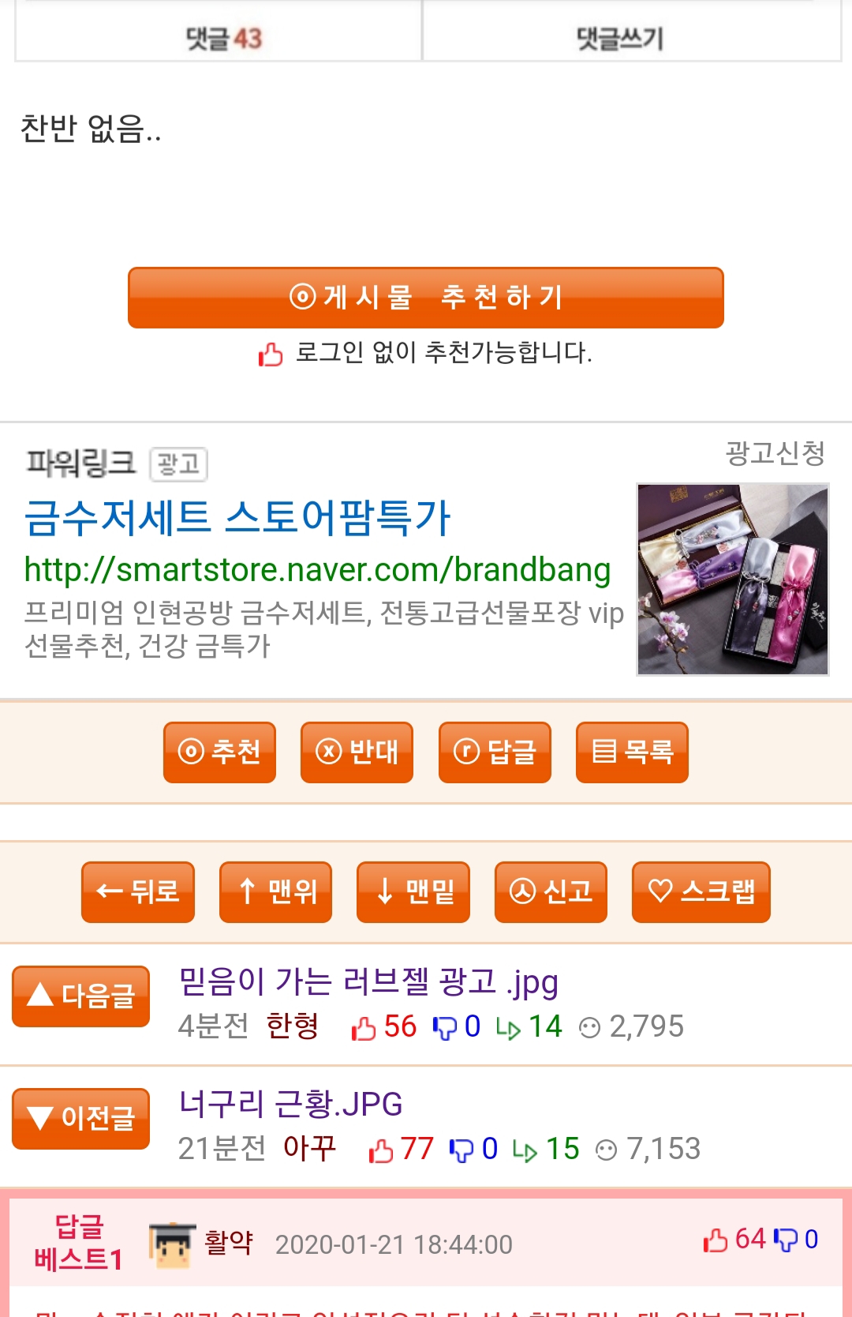Screen dimensions: 852x1317
Task: Tap the 답글 reply button
Action: point(495,752)
